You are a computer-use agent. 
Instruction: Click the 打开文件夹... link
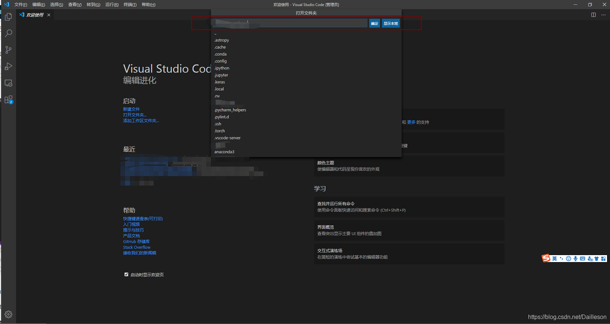click(x=135, y=115)
